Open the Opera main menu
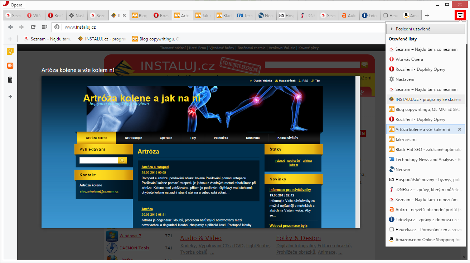The width and height of the screenshot is (470, 263). [14, 5]
